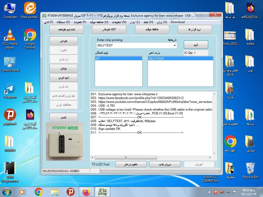Open the RT809H folder on desktop

[x=10, y=144]
